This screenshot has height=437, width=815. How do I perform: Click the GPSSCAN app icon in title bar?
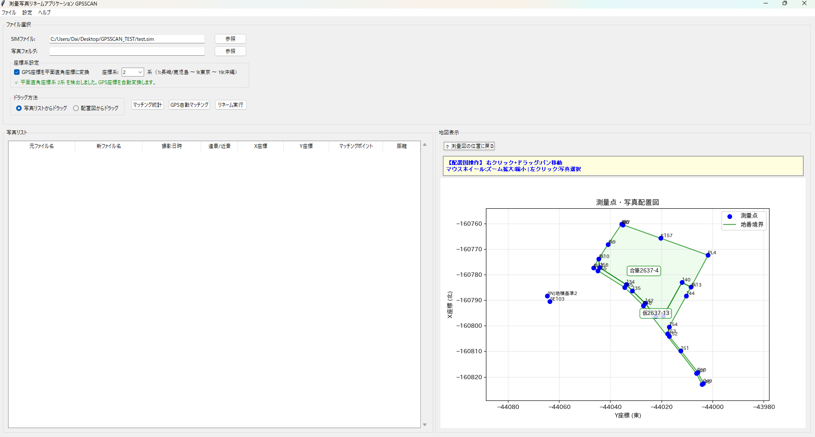coord(3,3)
